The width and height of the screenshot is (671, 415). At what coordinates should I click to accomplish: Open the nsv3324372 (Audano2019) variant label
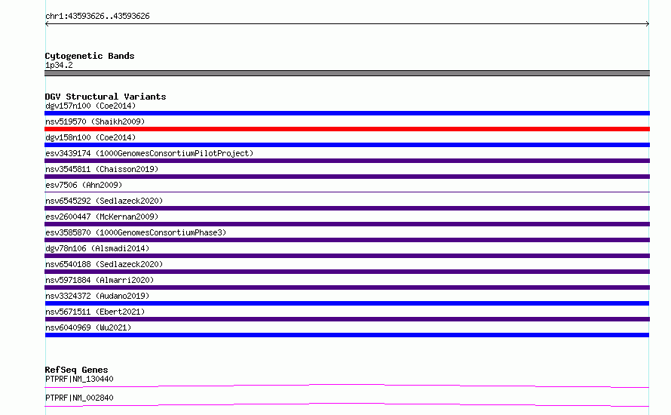[97, 296]
